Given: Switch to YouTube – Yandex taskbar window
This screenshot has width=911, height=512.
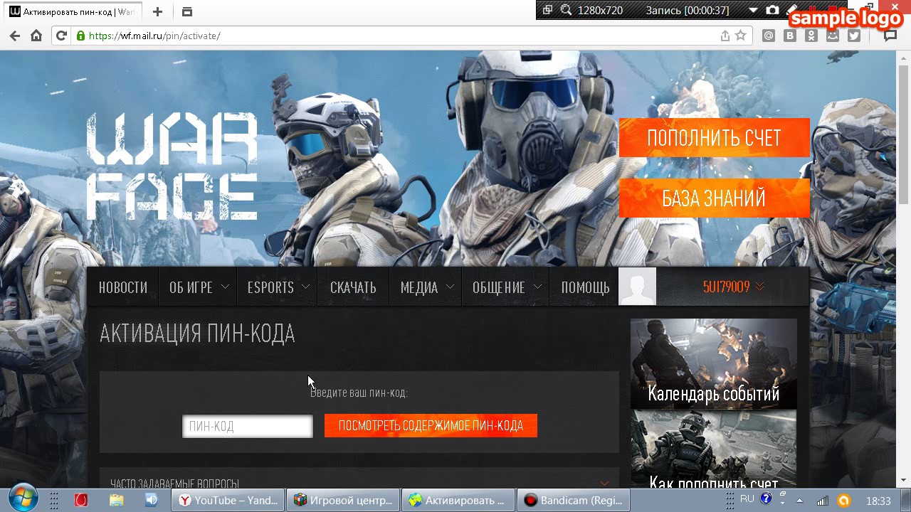Looking at the screenshot, I should [x=228, y=501].
